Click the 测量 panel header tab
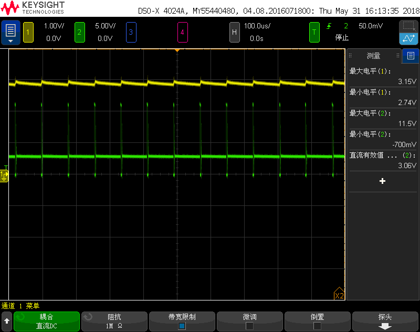420x332 pixels. (x=374, y=56)
